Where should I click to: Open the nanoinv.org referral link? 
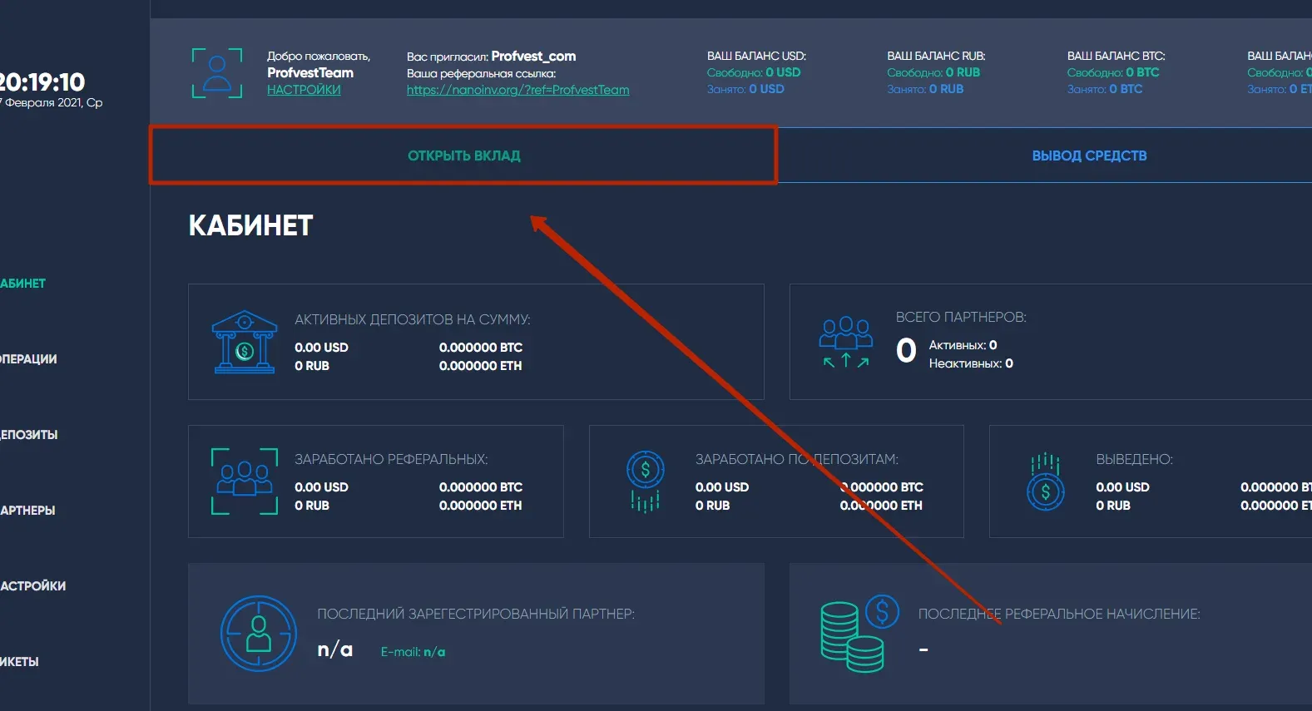click(517, 90)
